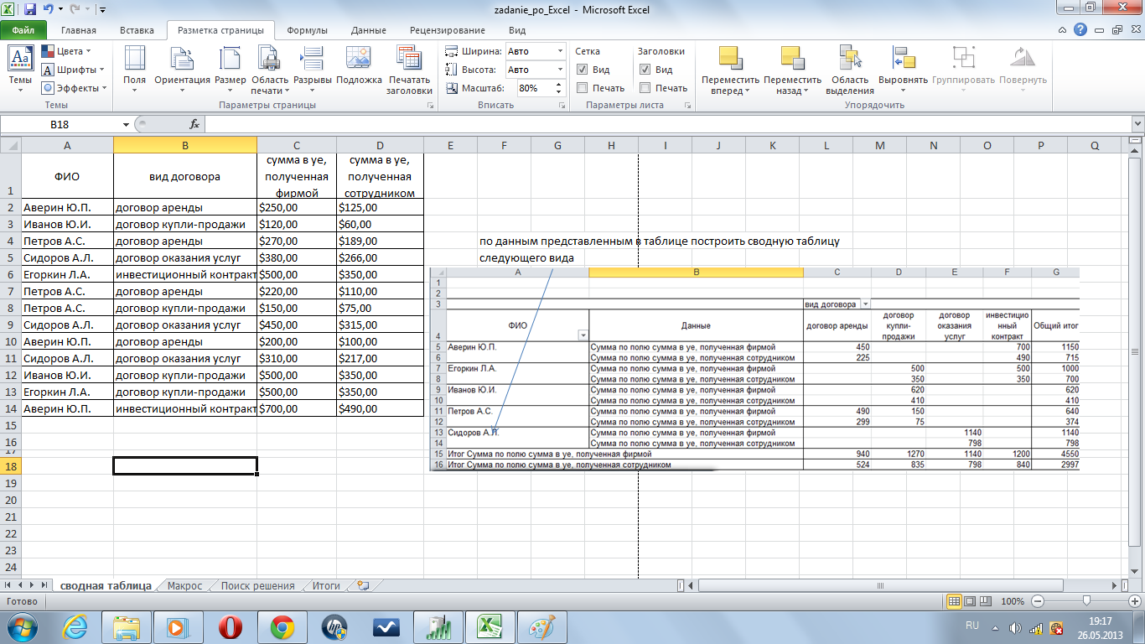1145x644 pixels.
Task: Expand the Высота height dropdown
Action: coord(560,70)
